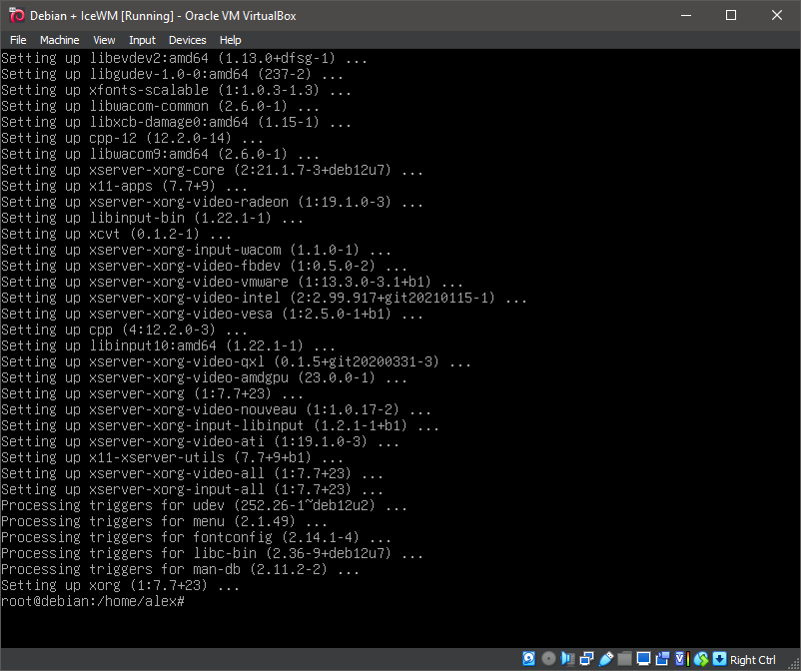The height and width of the screenshot is (671, 801).
Task: Open the Machine menu
Action: tap(59, 40)
